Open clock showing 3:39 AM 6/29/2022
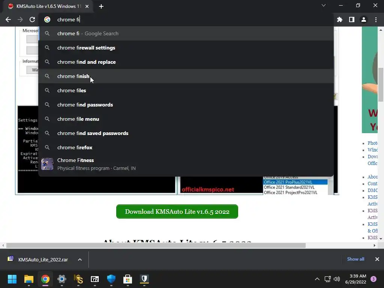Screen dimensions: 384x288 click(x=355, y=279)
